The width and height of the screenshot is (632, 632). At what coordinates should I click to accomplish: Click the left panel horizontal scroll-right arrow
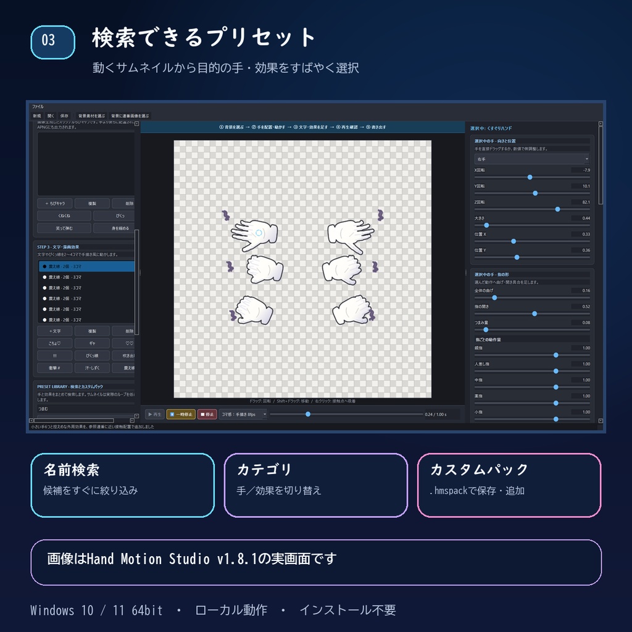click(133, 420)
